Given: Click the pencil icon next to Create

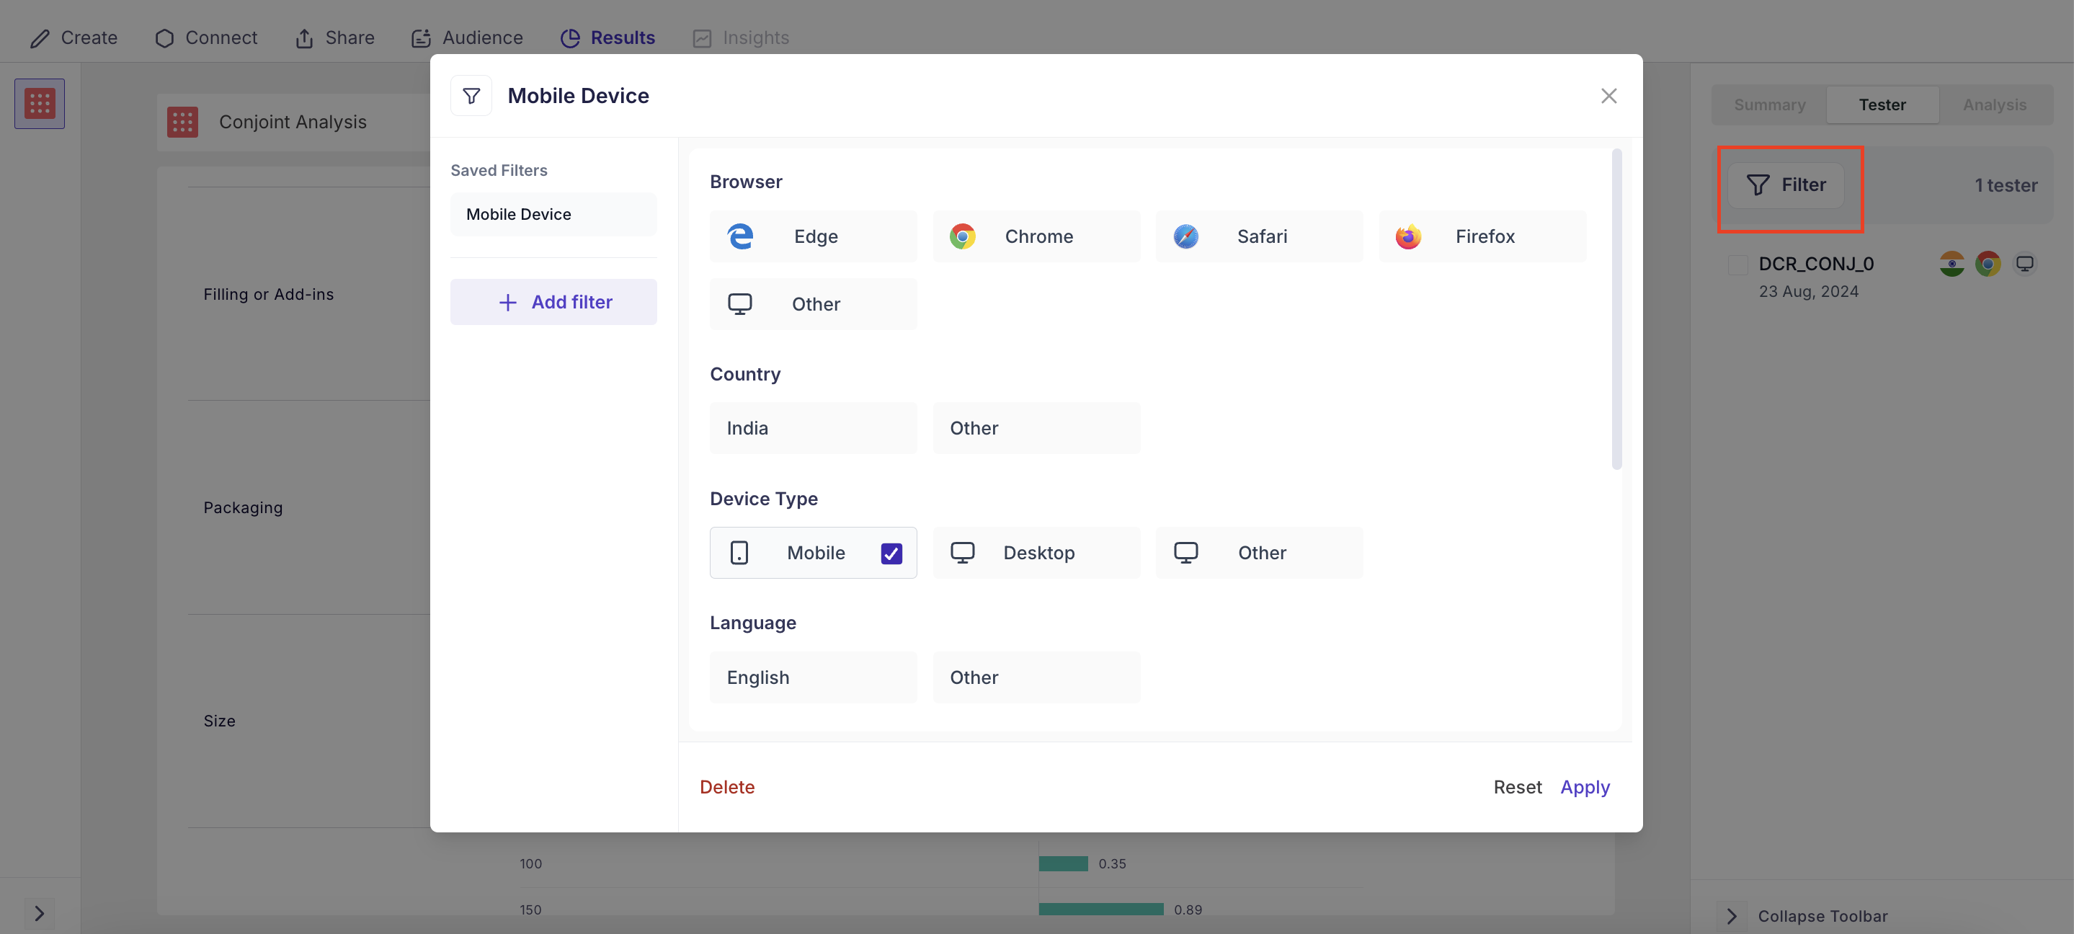Looking at the screenshot, I should (40, 38).
